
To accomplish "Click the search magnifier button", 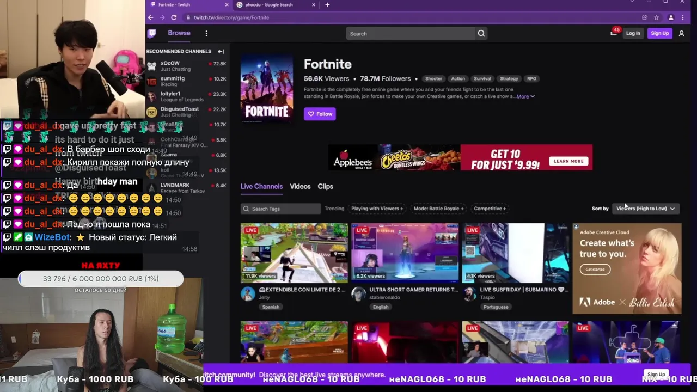I will pos(481,33).
